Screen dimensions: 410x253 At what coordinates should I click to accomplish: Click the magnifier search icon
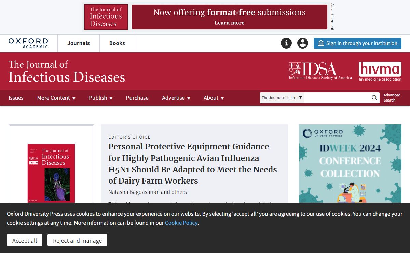pyautogui.click(x=375, y=98)
